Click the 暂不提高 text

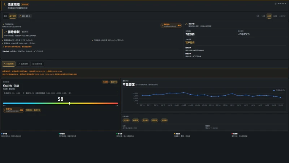(x=190, y=42)
